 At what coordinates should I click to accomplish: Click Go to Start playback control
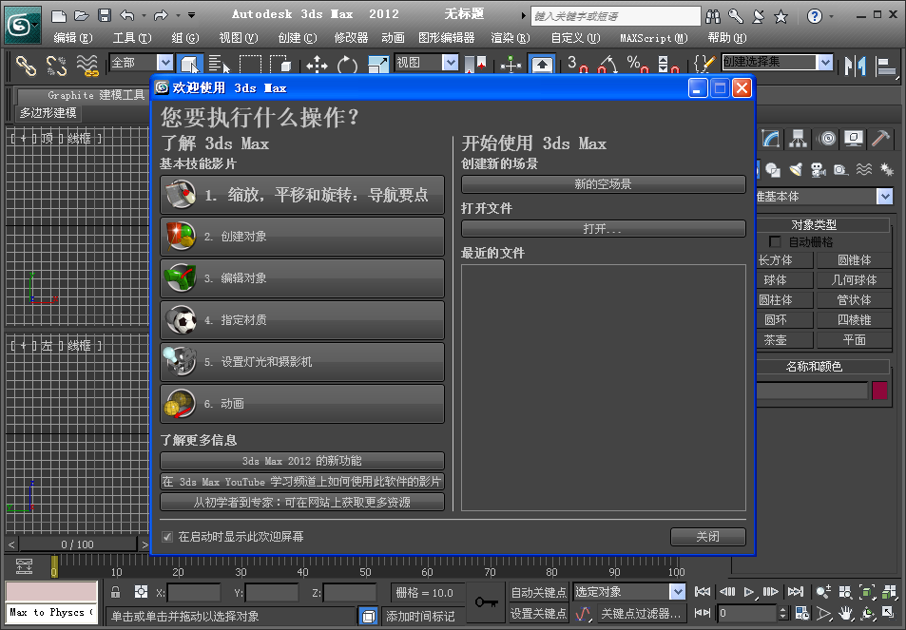pos(703,592)
